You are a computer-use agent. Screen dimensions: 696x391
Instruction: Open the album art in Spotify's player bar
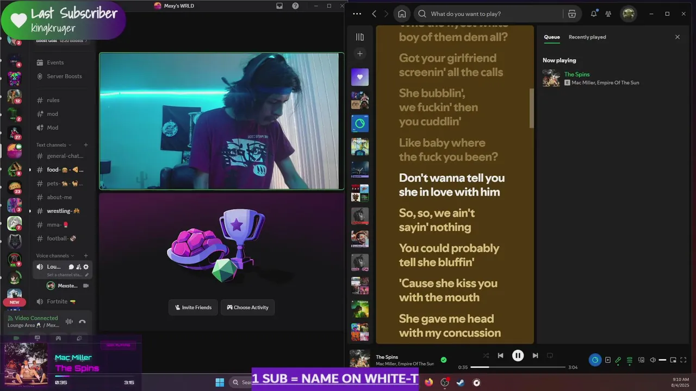(359, 360)
